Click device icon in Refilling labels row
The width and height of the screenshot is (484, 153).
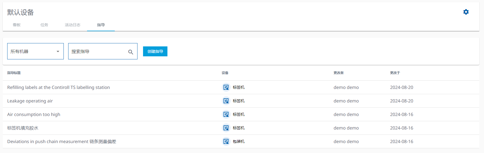tap(226, 87)
